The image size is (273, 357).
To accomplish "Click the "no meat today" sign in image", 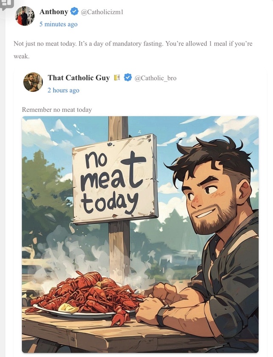I will (115, 178).
